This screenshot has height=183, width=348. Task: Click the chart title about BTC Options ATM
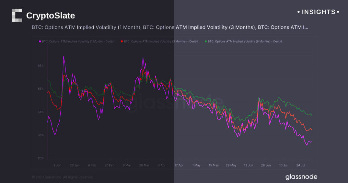(170, 27)
